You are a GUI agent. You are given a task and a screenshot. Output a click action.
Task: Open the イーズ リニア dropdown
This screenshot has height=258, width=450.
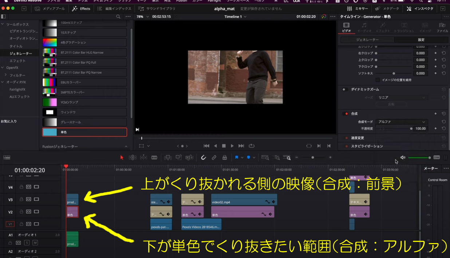point(402,98)
